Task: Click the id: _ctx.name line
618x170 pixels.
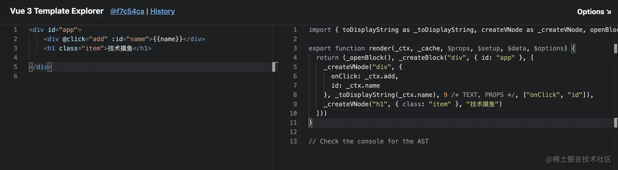Action: click(355, 86)
